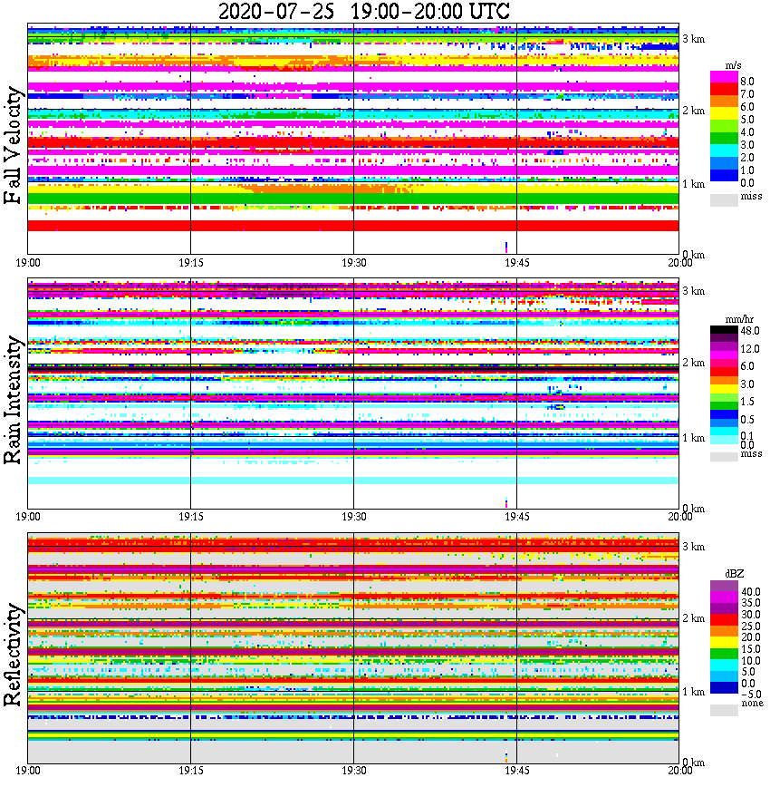This screenshot has height=787, width=770.
Task: Pick the yellow swatch in the mm/hr legend
Action: pyautogui.click(x=724, y=388)
